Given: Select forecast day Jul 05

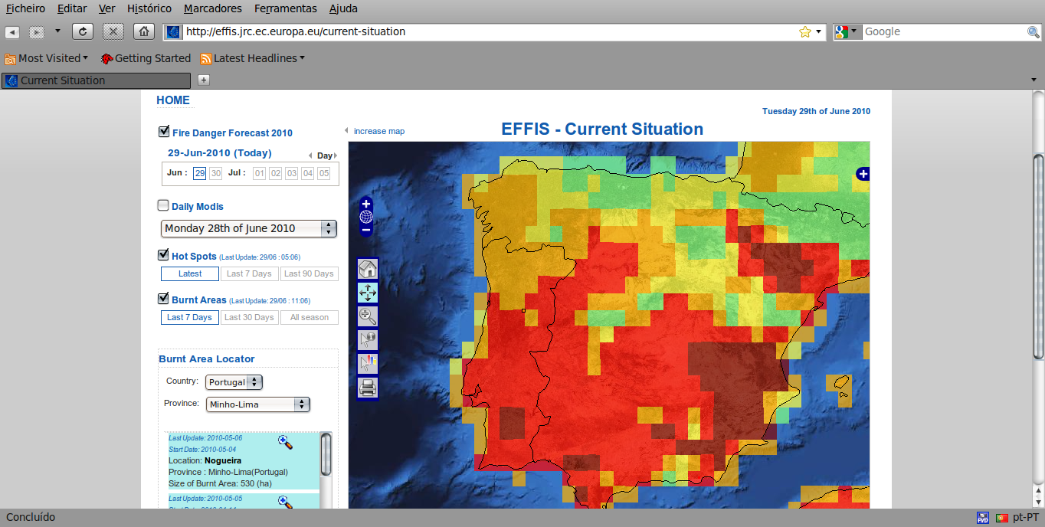Looking at the screenshot, I should coord(324,174).
